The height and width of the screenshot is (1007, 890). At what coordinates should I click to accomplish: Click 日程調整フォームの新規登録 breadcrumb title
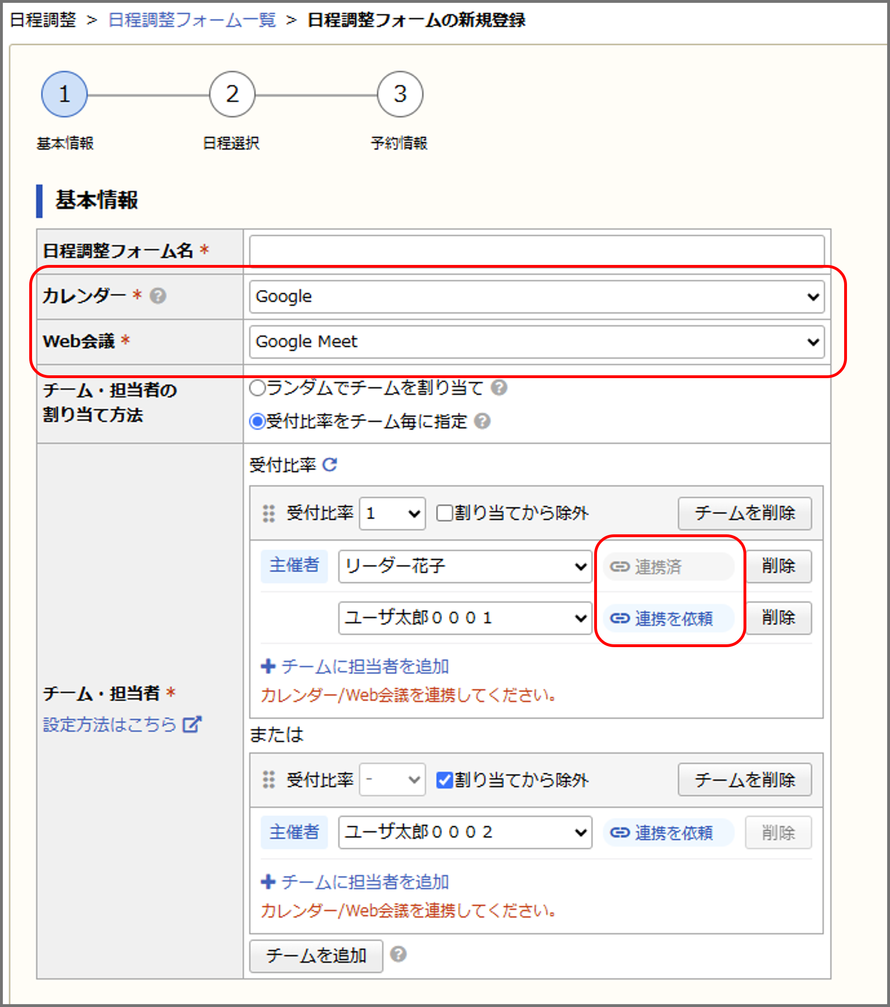416,20
